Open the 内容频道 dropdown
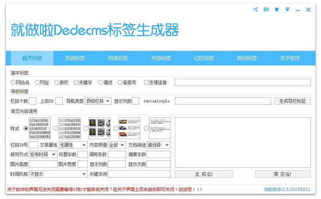 (117, 145)
